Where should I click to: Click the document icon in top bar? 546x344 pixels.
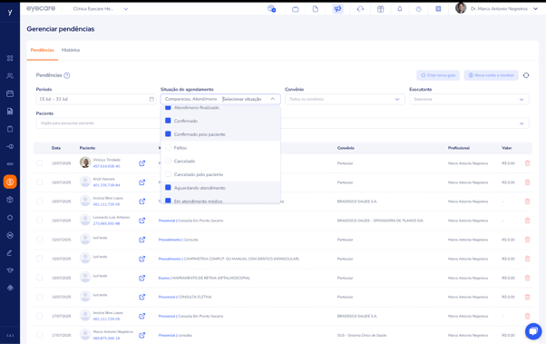point(316,9)
